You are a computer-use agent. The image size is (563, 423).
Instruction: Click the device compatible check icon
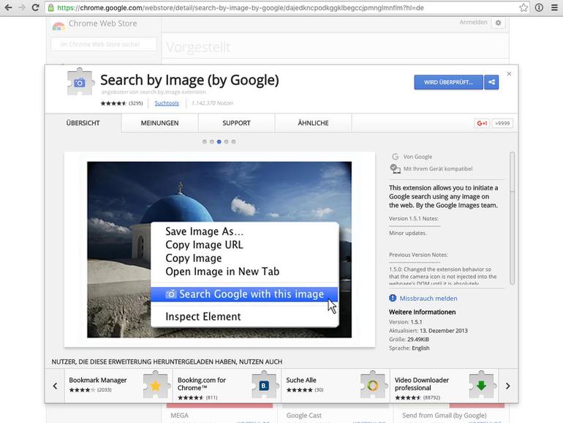(x=396, y=168)
